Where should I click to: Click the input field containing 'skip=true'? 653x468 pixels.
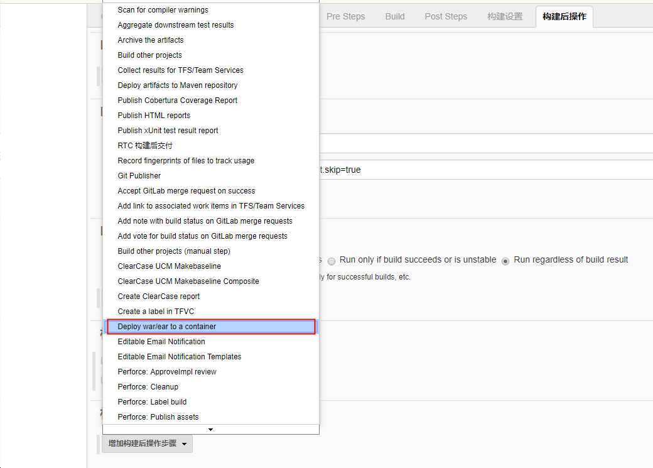point(485,170)
